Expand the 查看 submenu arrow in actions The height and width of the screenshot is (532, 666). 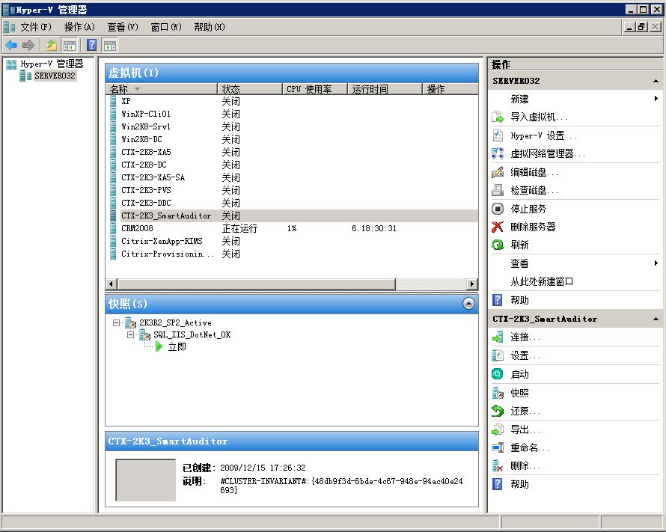click(656, 263)
